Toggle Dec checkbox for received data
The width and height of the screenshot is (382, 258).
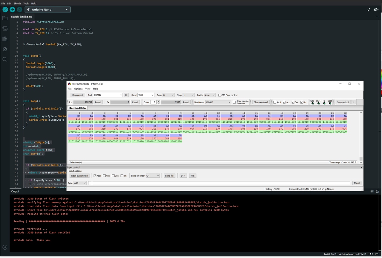click(x=293, y=102)
